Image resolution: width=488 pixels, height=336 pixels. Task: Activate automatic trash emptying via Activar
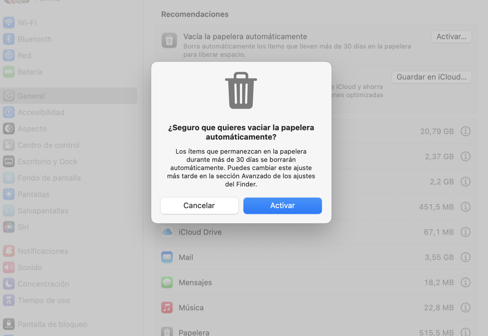282,206
